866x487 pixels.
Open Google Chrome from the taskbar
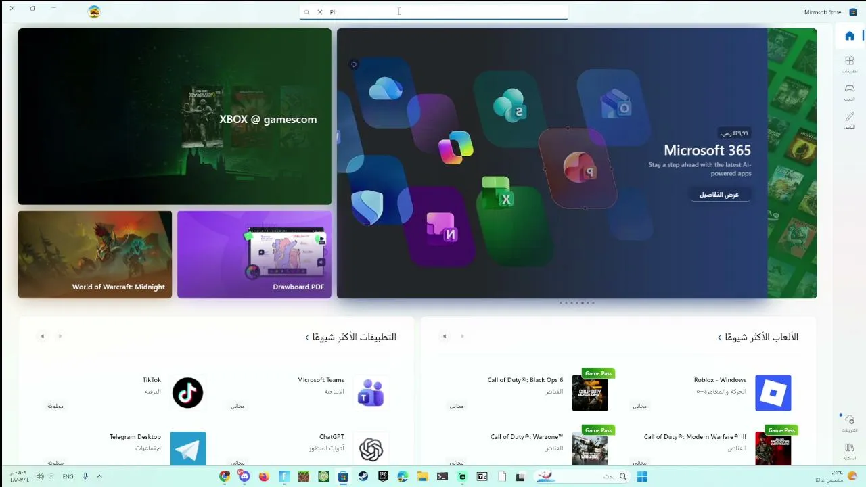pyautogui.click(x=225, y=476)
